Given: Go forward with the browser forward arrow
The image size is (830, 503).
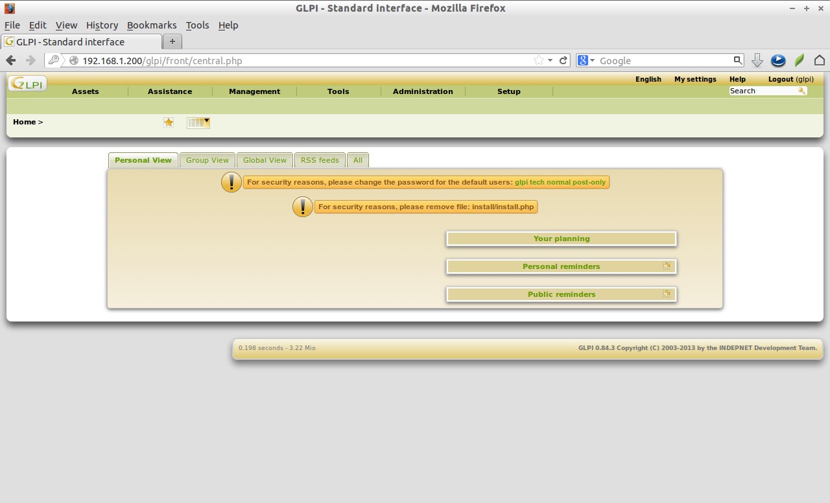Looking at the screenshot, I should 30,60.
